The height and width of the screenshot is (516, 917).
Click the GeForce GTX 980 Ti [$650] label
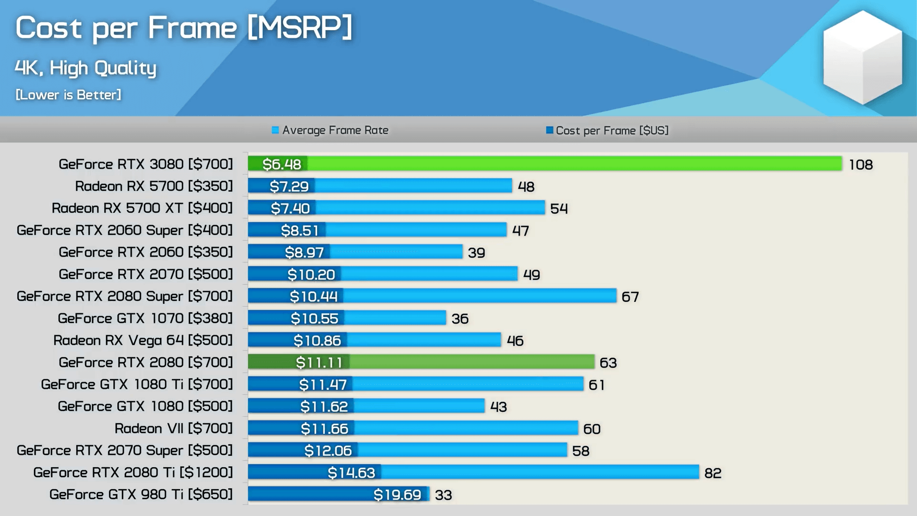pyautogui.click(x=141, y=494)
